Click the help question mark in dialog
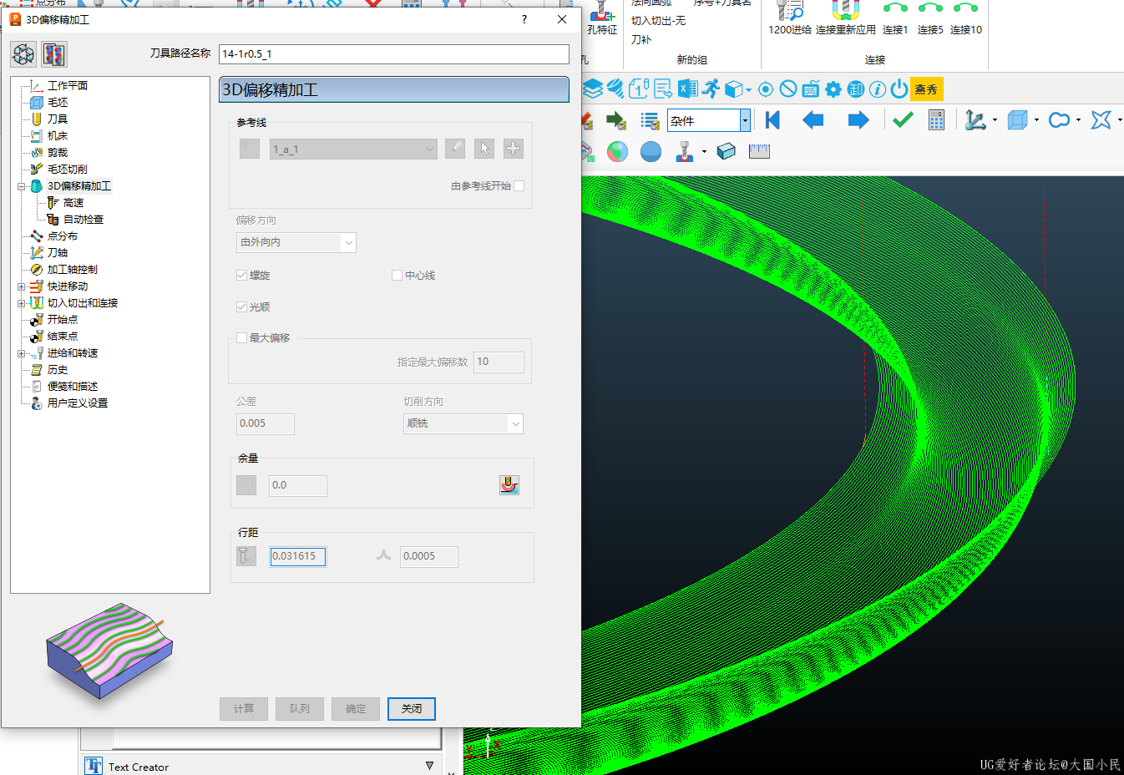Screen dimensions: 1124x775 pos(524,19)
